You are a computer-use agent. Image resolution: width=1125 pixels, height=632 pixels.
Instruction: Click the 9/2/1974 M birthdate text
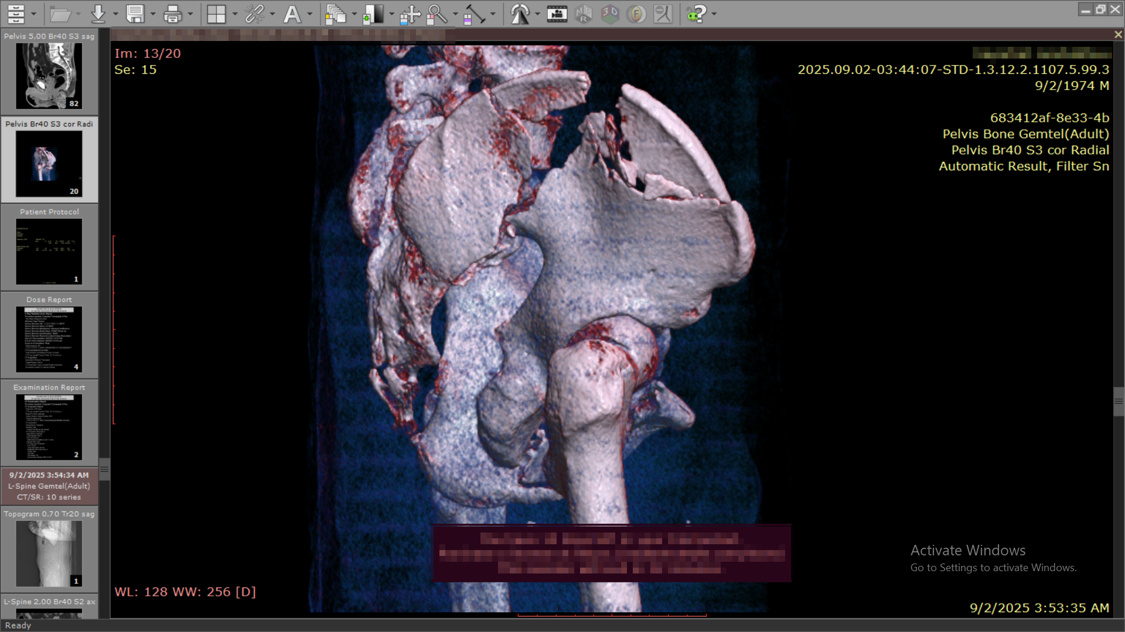[x=1072, y=85]
